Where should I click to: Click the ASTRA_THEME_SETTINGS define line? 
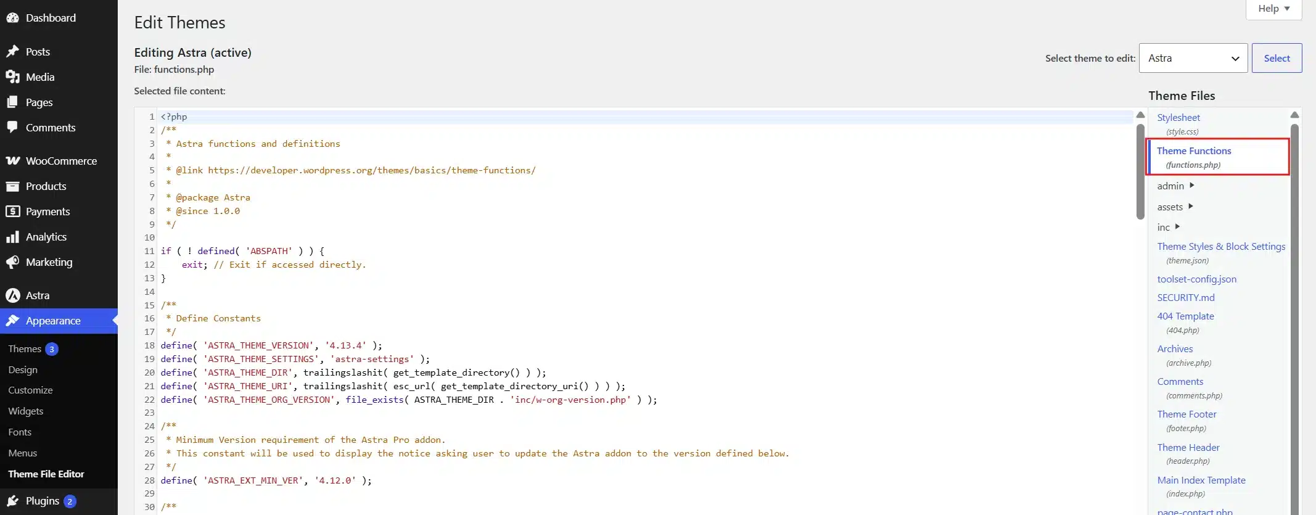pyautogui.click(x=295, y=359)
